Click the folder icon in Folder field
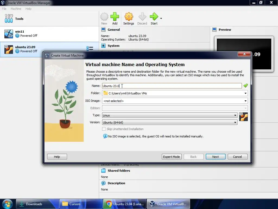The width and height of the screenshot is (278, 209). [106, 93]
